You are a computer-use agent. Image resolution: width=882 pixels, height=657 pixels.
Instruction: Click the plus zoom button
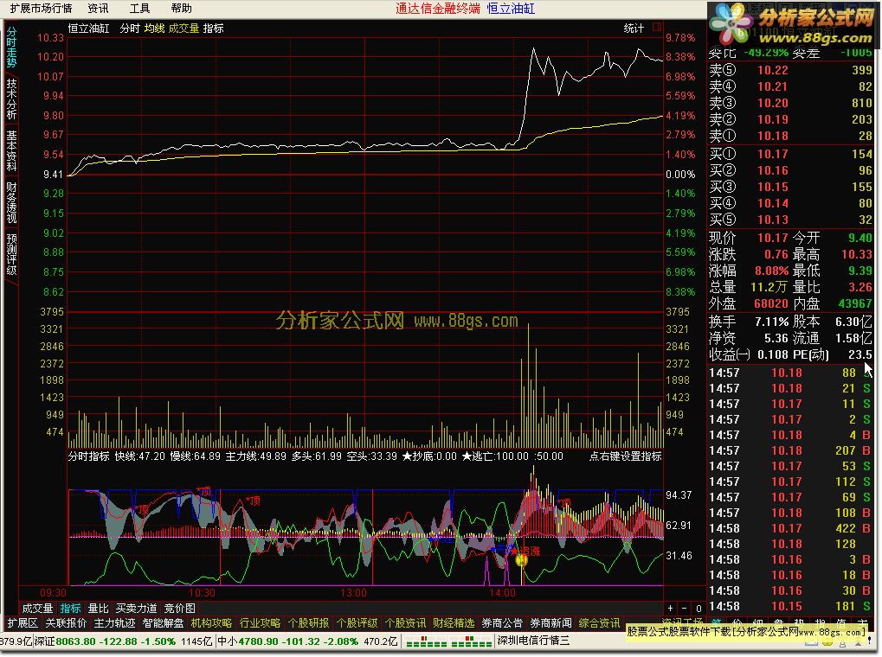point(670,608)
